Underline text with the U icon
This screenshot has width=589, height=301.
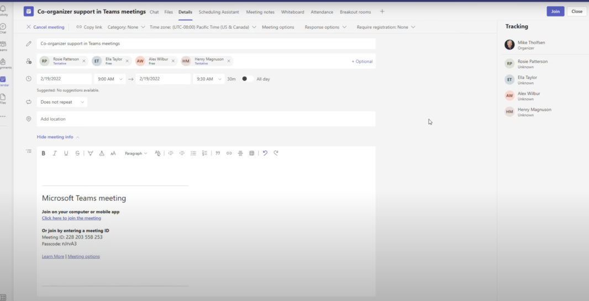click(66, 153)
